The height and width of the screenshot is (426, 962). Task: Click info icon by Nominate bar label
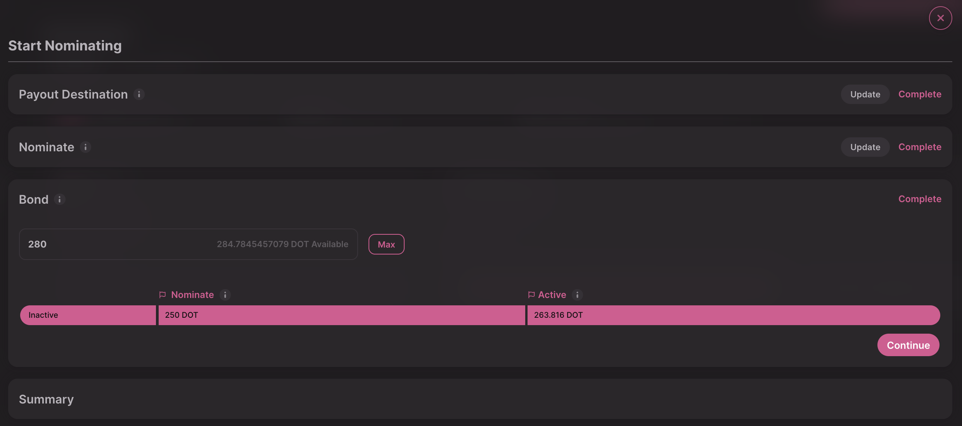225,295
